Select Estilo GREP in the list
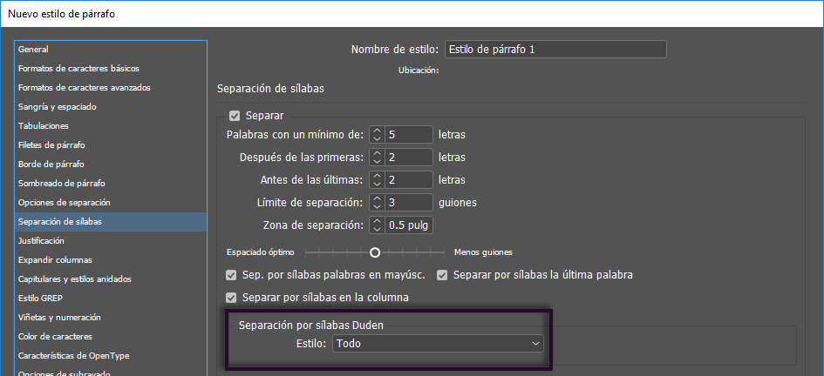824x376 pixels. [41, 299]
